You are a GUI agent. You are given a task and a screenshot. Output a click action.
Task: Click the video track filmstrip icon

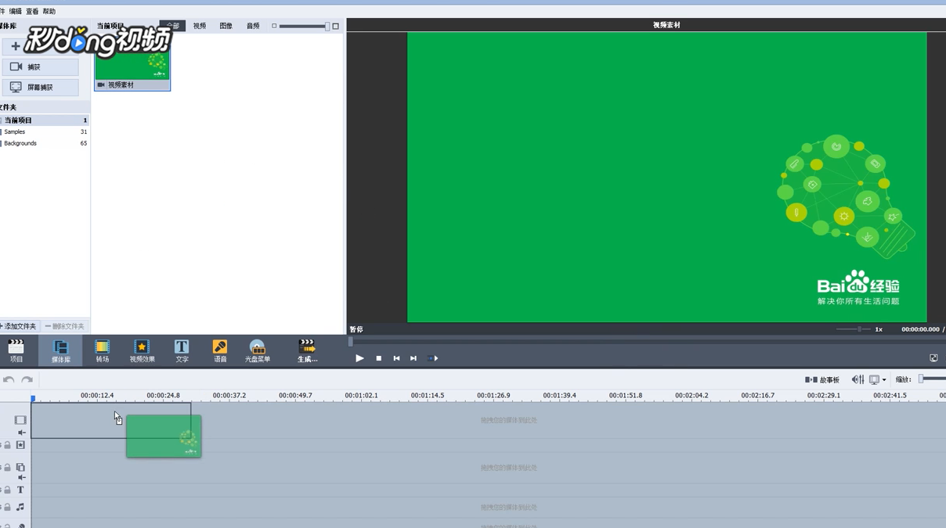point(20,420)
